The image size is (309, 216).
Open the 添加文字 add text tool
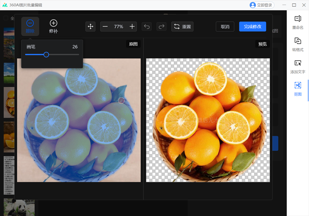(x=297, y=66)
